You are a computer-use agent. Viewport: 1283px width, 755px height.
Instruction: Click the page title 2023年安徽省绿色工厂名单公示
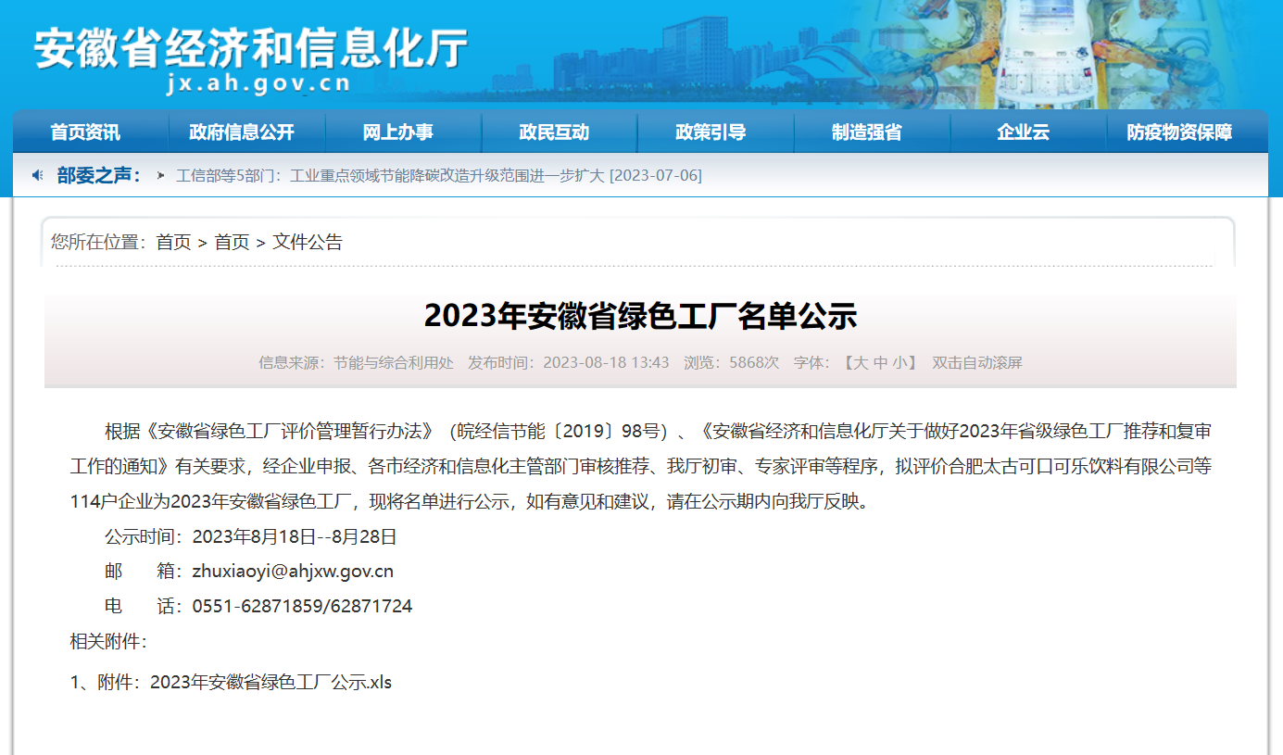point(640,317)
